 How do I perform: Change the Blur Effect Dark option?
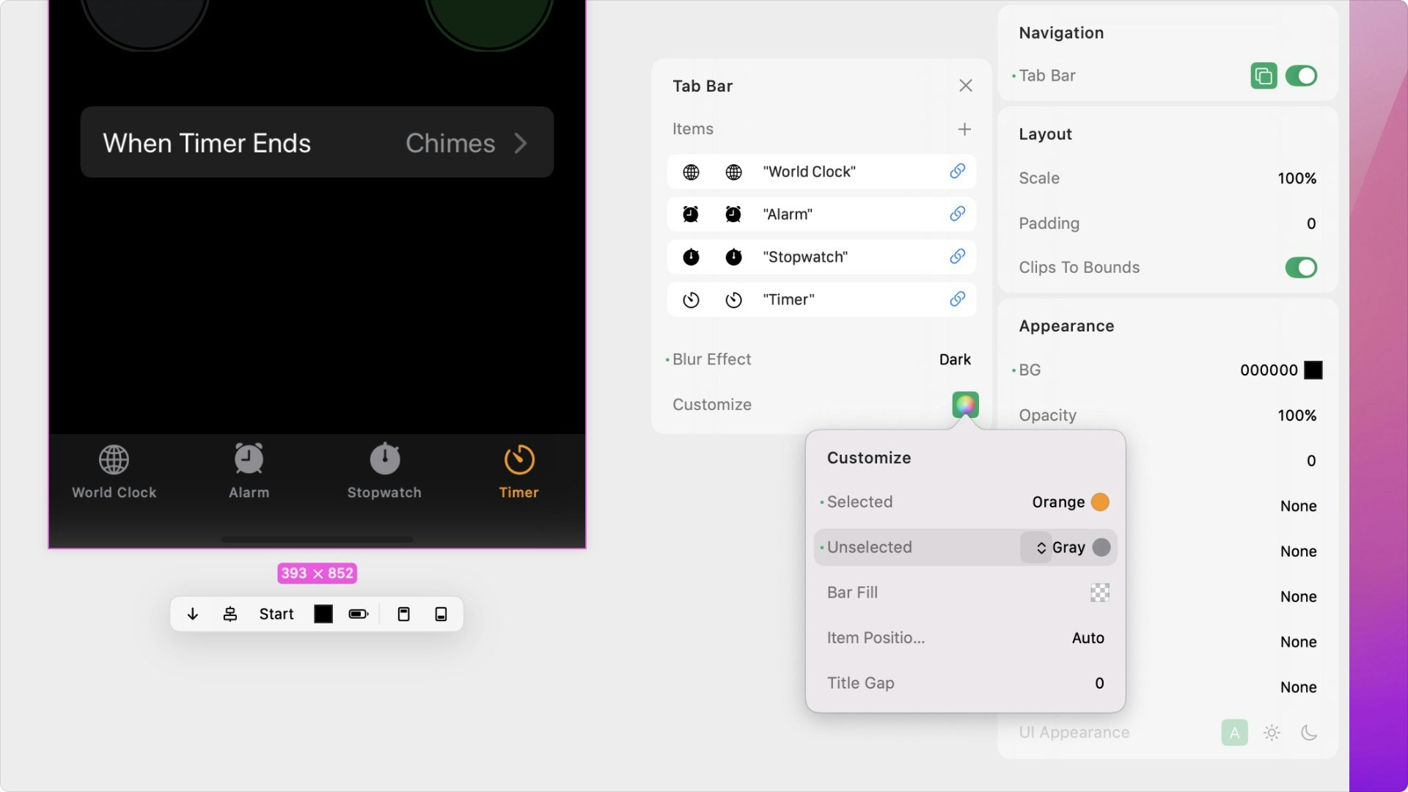pos(954,359)
